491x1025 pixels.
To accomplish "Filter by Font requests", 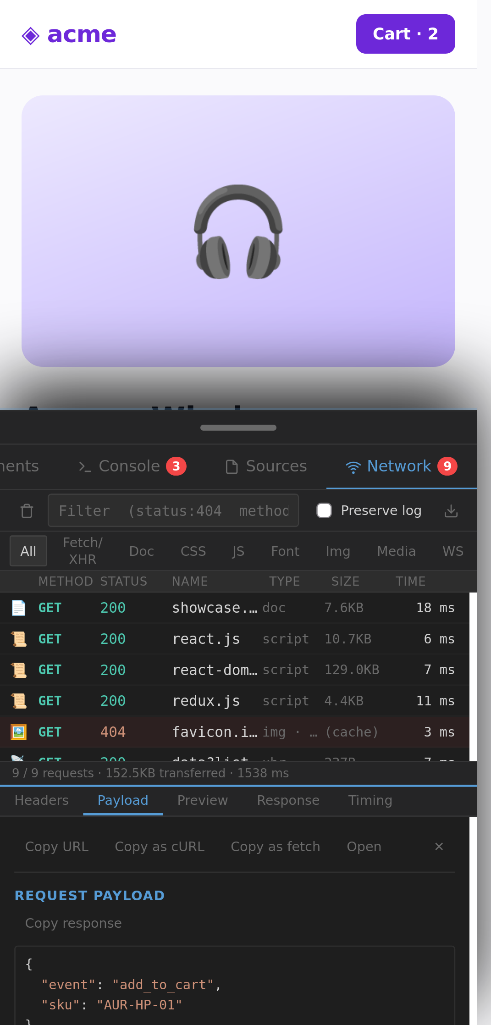I will point(285,551).
